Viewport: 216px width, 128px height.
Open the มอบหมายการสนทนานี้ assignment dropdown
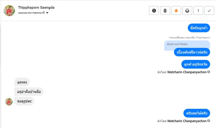pyautogui.click(x=32, y=13)
